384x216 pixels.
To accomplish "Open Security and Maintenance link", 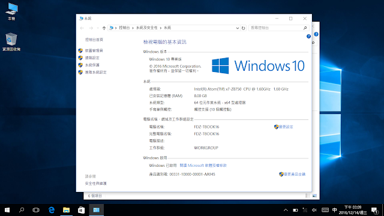I will point(96,184).
